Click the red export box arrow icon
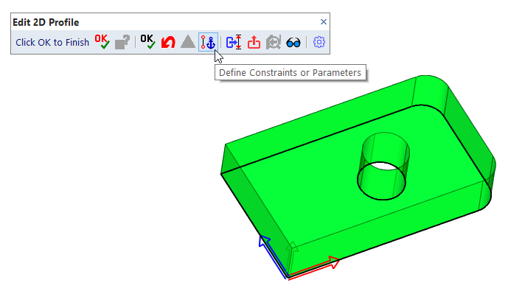 coord(254,42)
